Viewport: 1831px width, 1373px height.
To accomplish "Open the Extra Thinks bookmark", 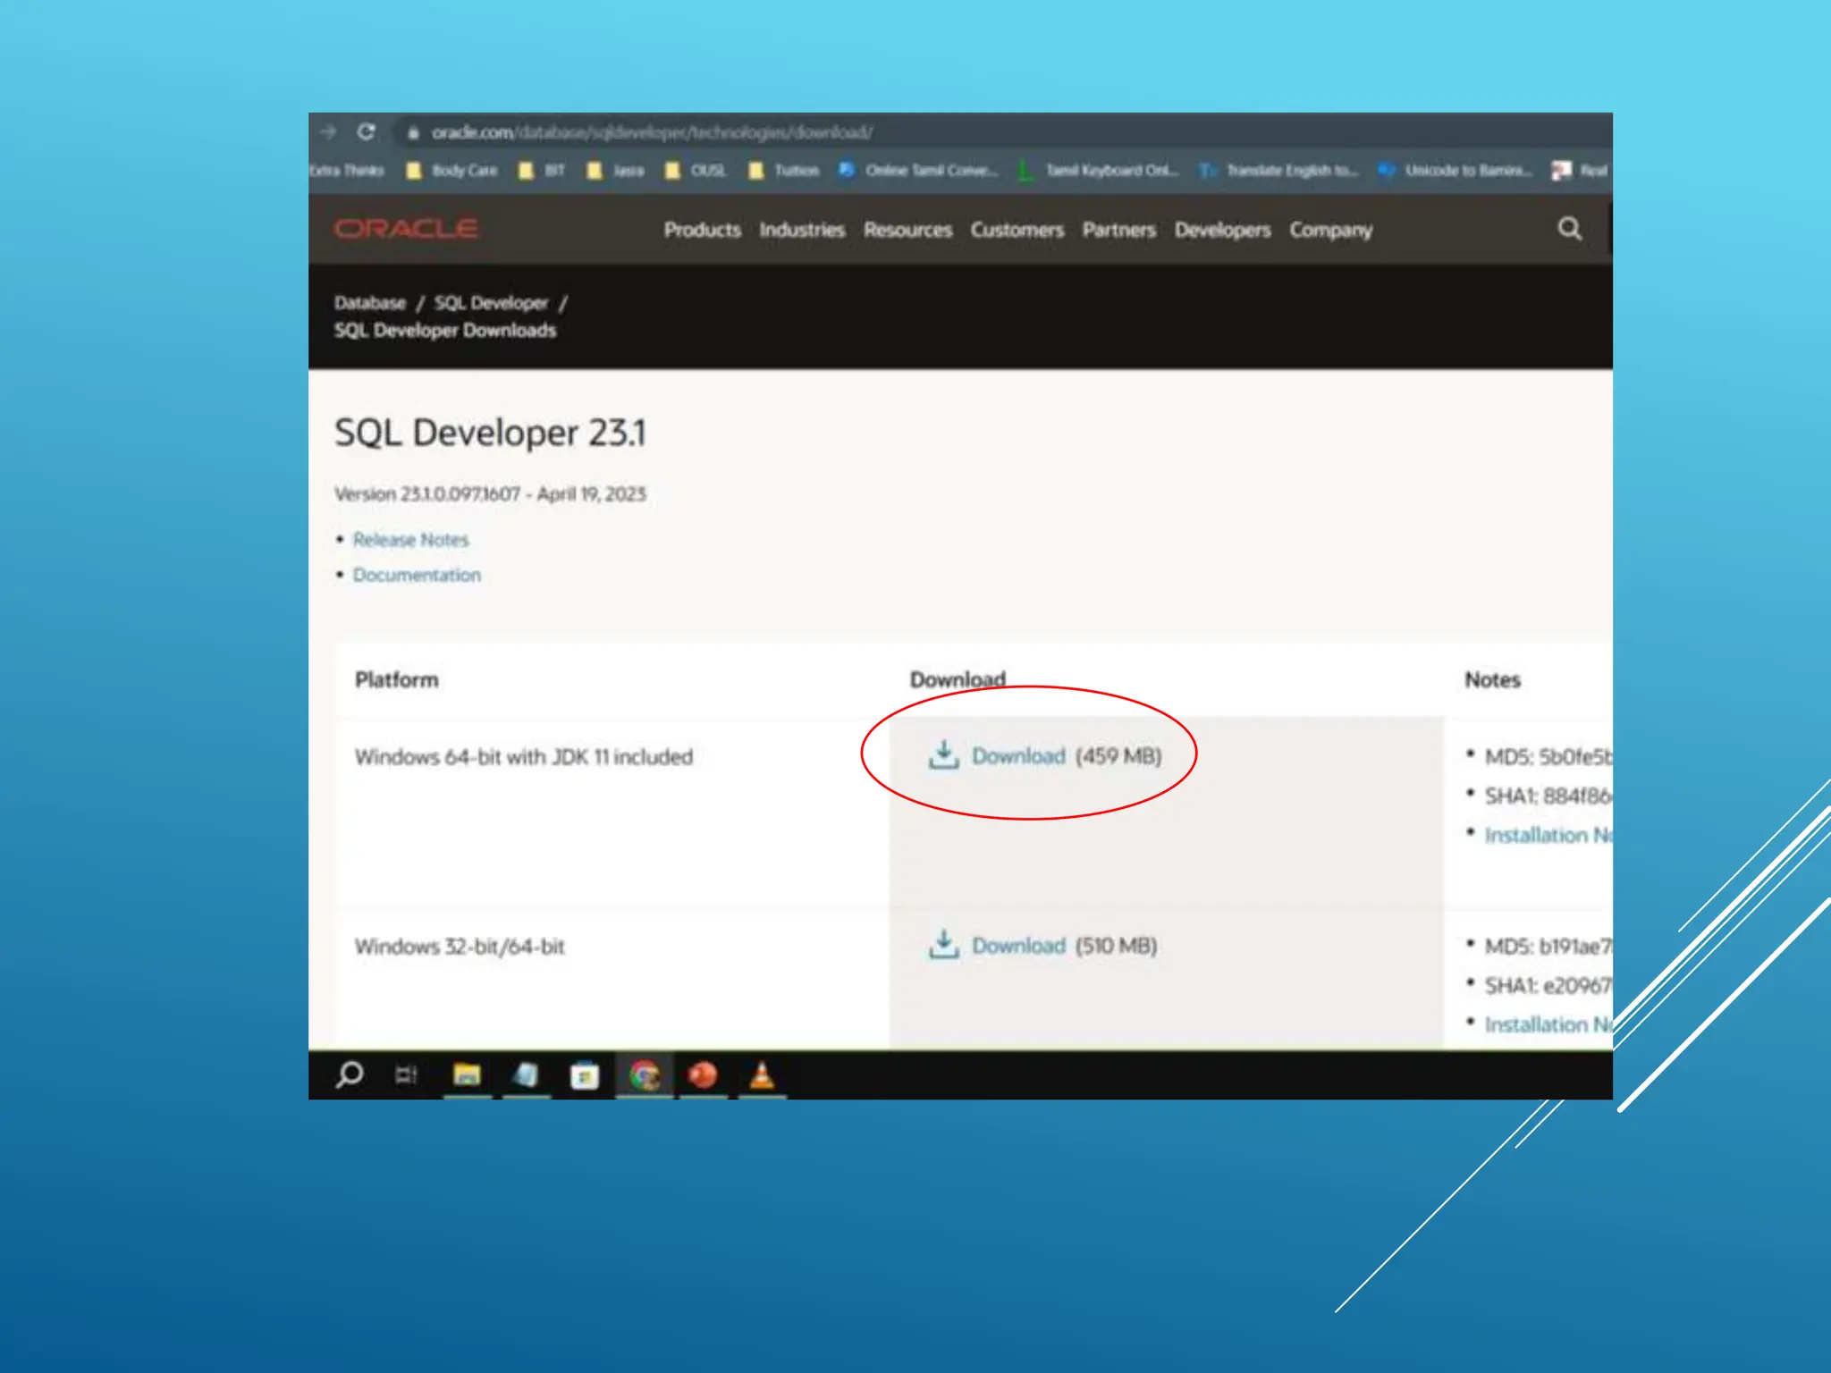I will (346, 170).
